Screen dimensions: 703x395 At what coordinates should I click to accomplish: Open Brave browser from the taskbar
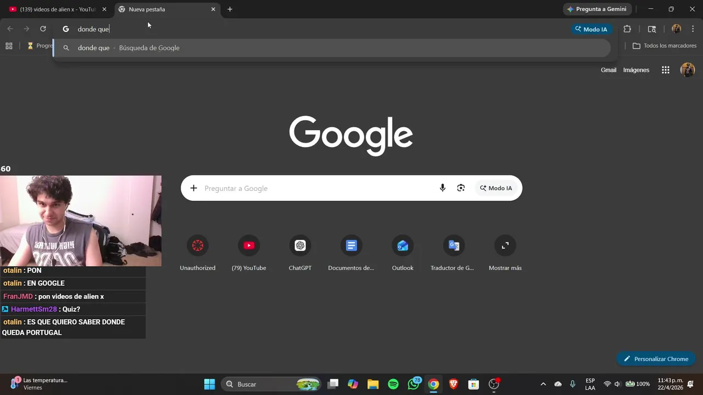pyautogui.click(x=454, y=384)
